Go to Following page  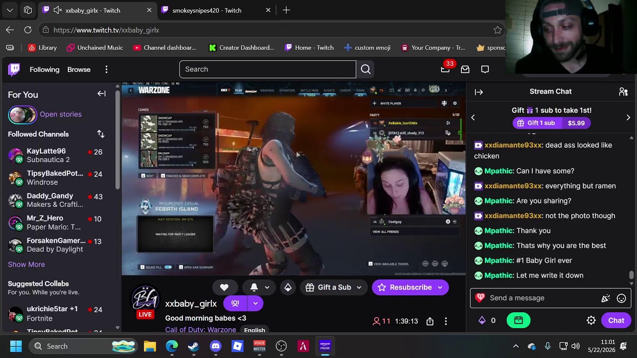click(x=44, y=70)
